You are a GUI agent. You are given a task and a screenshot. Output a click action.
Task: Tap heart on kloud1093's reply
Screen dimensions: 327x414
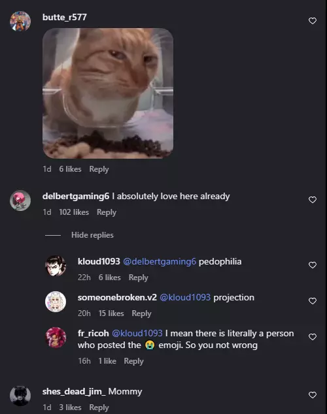pos(313,265)
